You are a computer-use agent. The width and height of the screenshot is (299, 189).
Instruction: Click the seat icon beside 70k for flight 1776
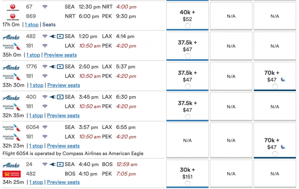tap(283, 80)
